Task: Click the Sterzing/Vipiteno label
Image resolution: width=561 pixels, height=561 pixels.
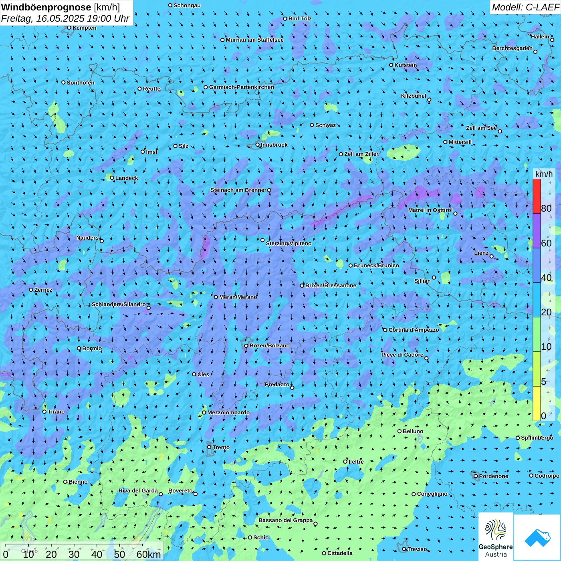Action: tap(289, 243)
